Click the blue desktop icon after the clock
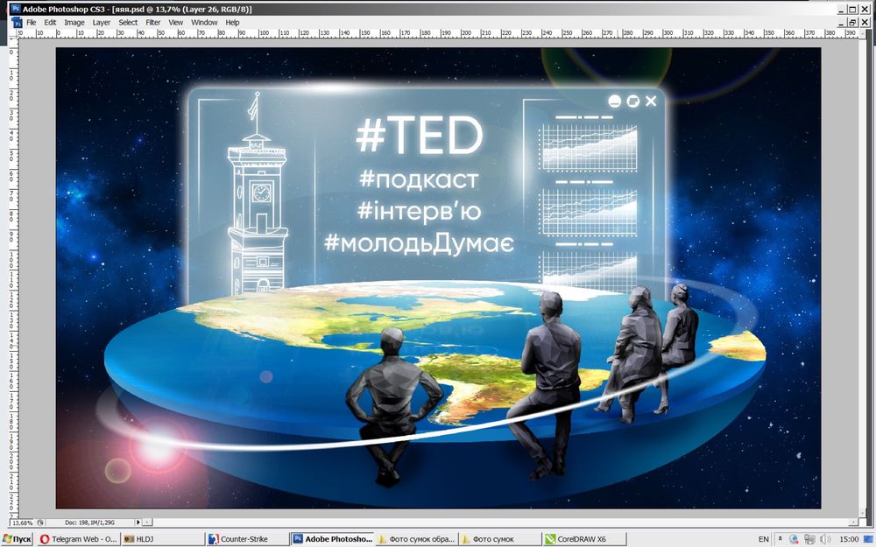This screenshot has width=876, height=547. pos(869,539)
